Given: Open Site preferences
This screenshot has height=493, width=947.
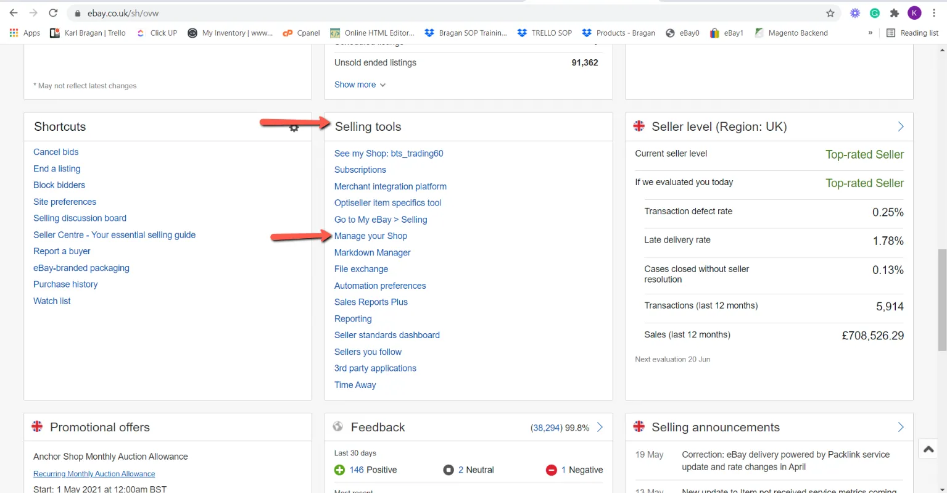Looking at the screenshot, I should click(65, 202).
